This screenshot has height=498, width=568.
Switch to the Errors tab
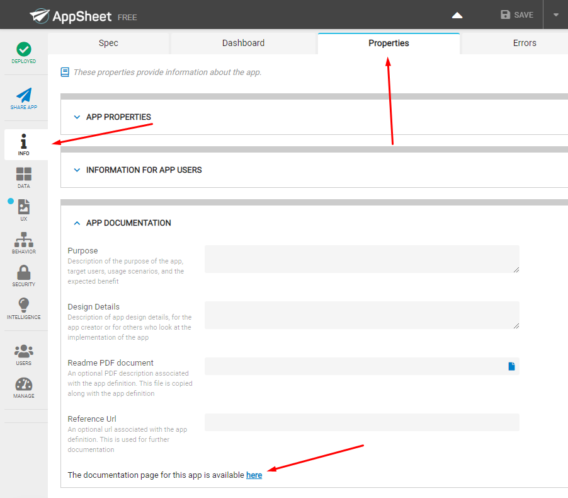click(524, 43)
